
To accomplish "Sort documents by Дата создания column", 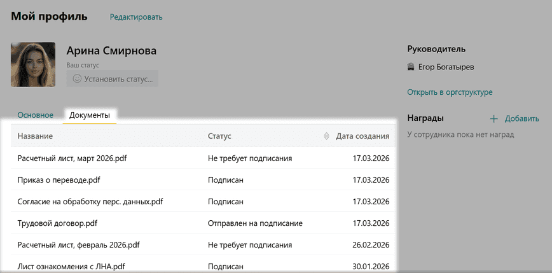I will click(x=362, y=136).
